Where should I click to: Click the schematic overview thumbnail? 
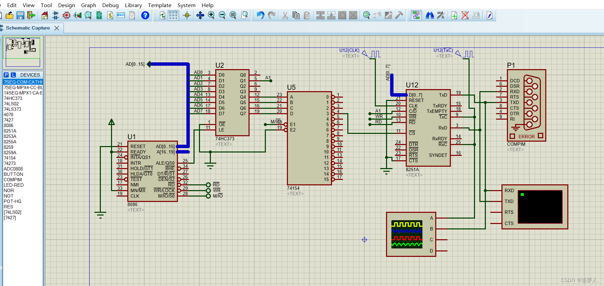pyautogui.click(x=23, y=52)
